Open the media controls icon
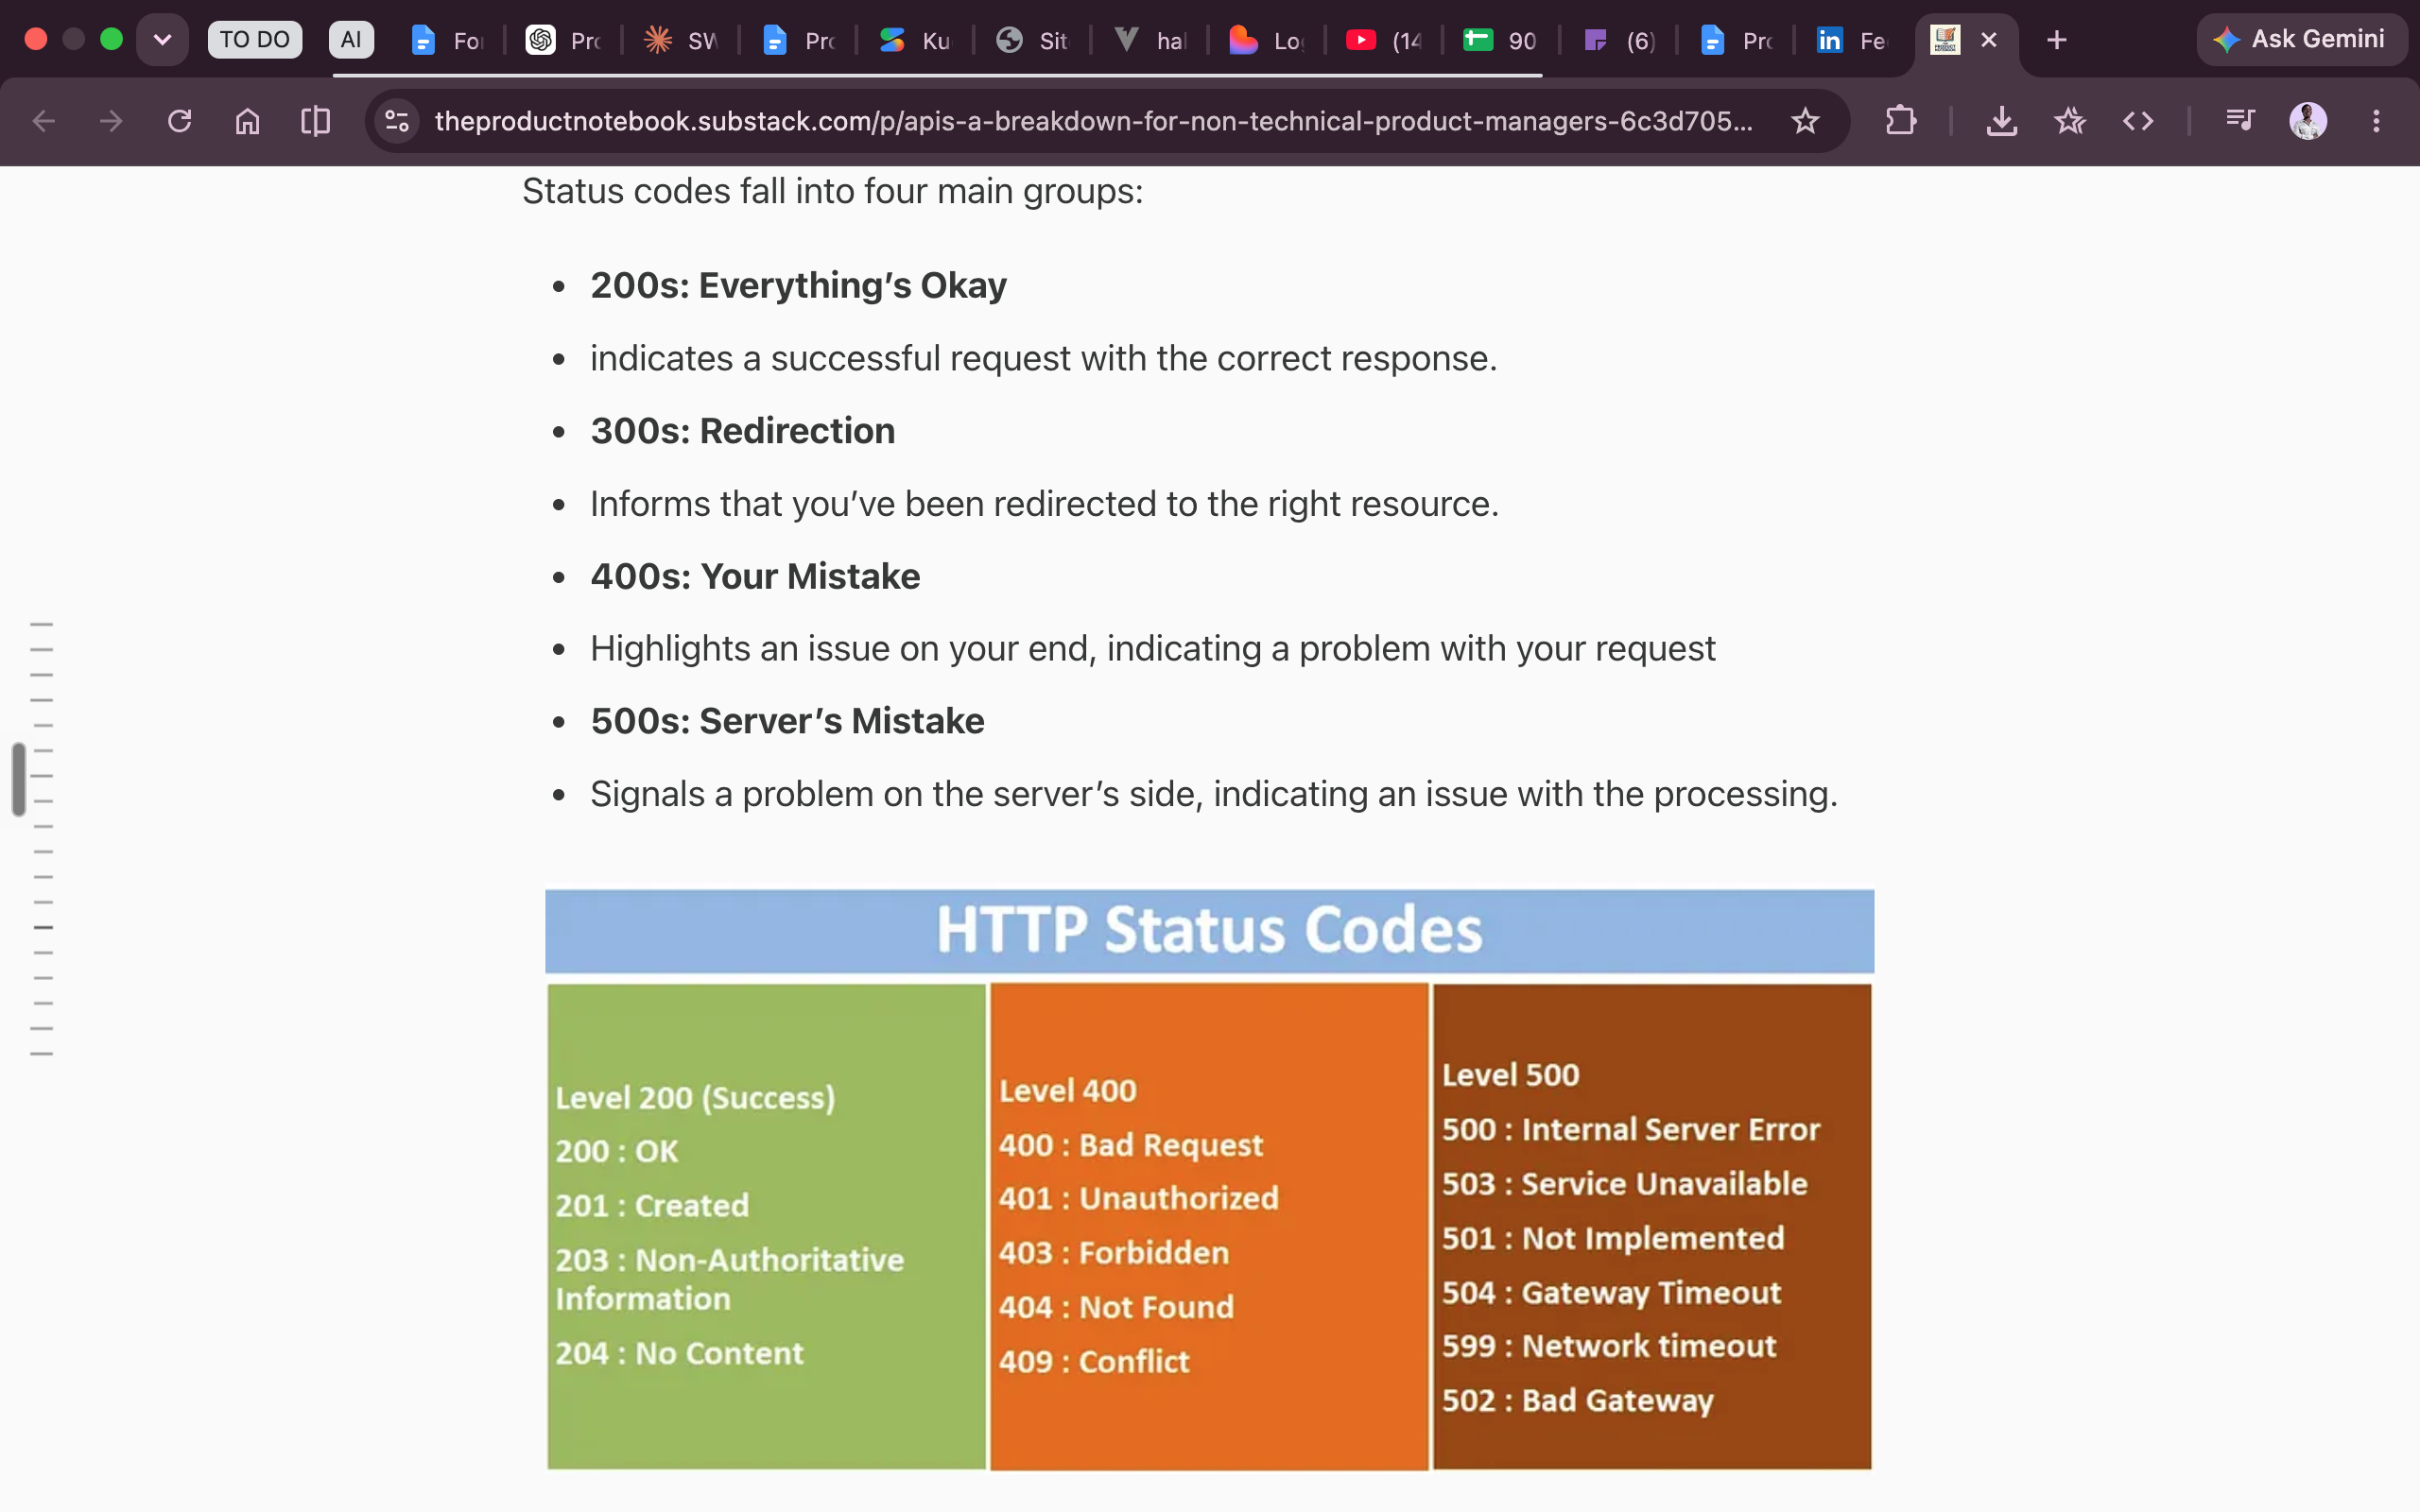The width and height of the screenshot is (2420, 1512). [2240, 121]
